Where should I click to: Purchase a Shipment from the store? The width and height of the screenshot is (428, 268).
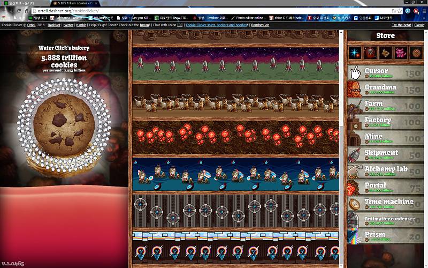tap(385, 155)
